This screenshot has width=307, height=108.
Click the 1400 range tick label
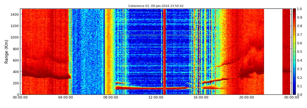pos(15,14)
